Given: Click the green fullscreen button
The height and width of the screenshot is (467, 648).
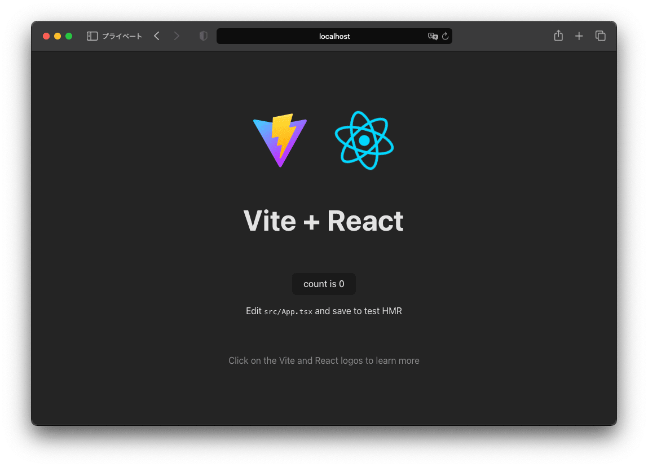Looking at the screenshot, I should pyautogui.click(x=69, y=36).
